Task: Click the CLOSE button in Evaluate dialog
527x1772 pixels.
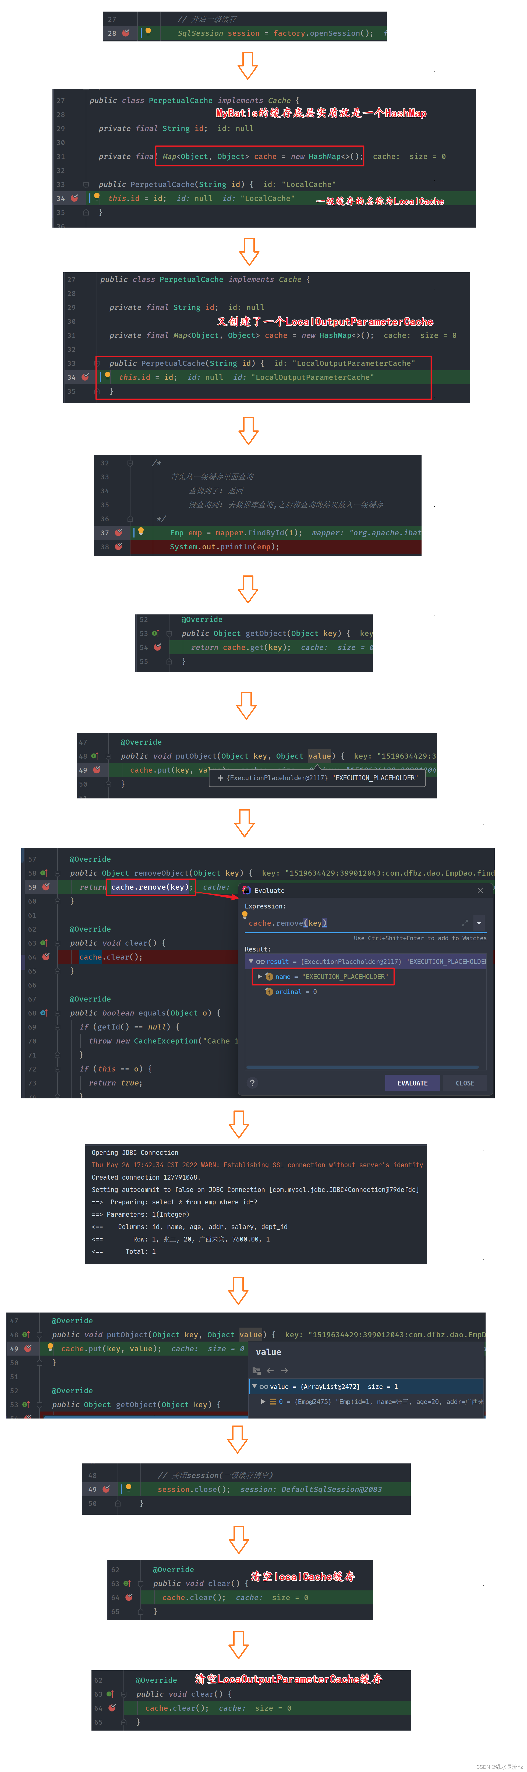Action: [465, 1083]
